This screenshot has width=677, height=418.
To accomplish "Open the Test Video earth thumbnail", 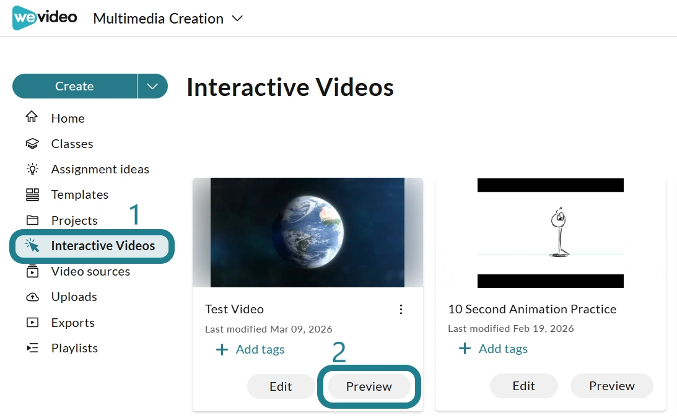I will [x=307, y=232].
